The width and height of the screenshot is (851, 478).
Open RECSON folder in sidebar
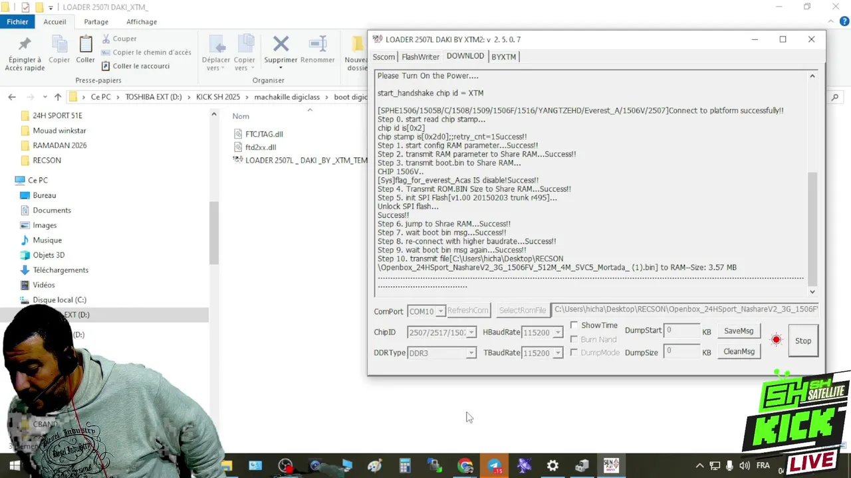[x=47, y=161]
